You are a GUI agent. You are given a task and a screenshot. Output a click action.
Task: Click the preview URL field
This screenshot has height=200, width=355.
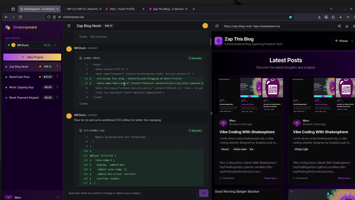coord(278,26)
